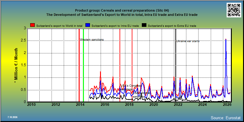
Task: Click the "Ukraine war starts" annotation label
Action: [x=188, y=41]
